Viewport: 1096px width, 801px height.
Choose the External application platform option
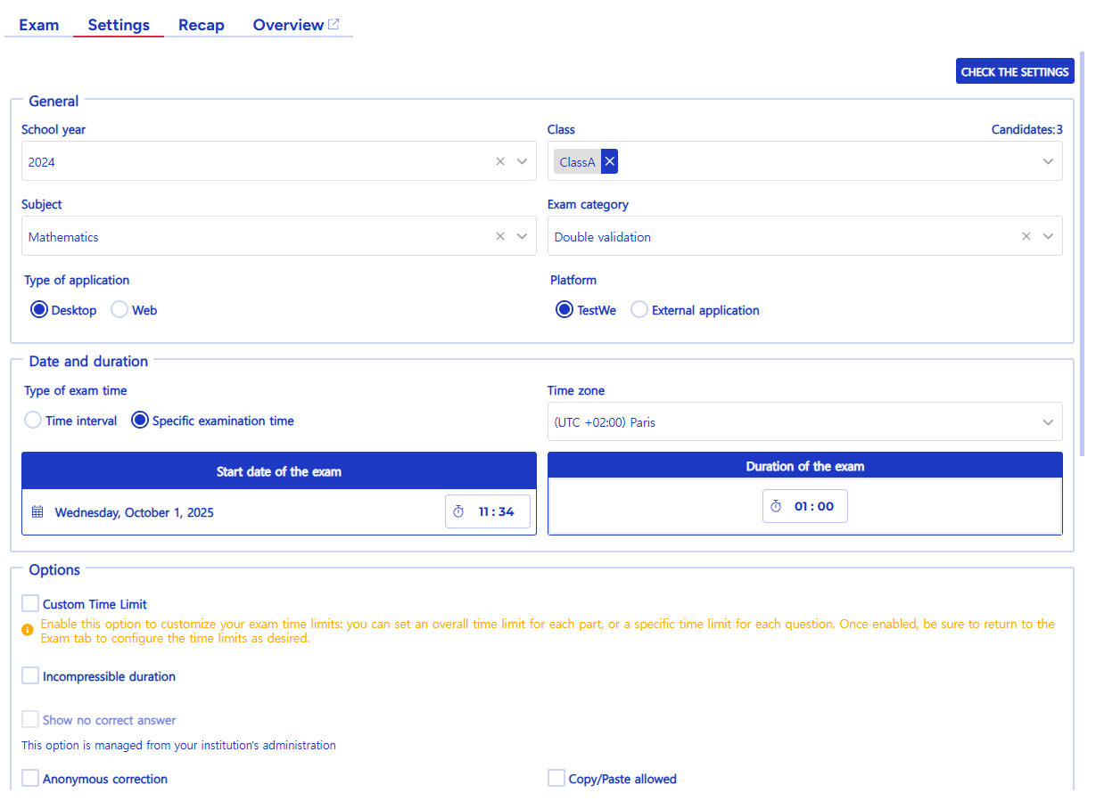pos(639,309)
